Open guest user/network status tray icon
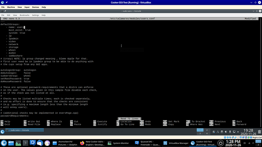Screen dimensions: 262x147 pyautogui.click(x=218, y=132)
